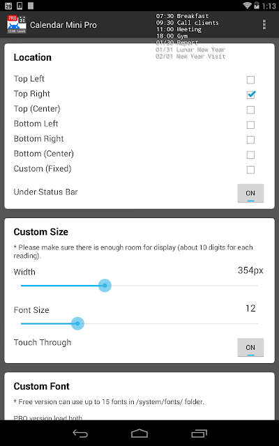279x446 pixels.
Task: Tap the Calendar Mini Pro app icon
Action: pyautogui.click(x=17, y=24)
